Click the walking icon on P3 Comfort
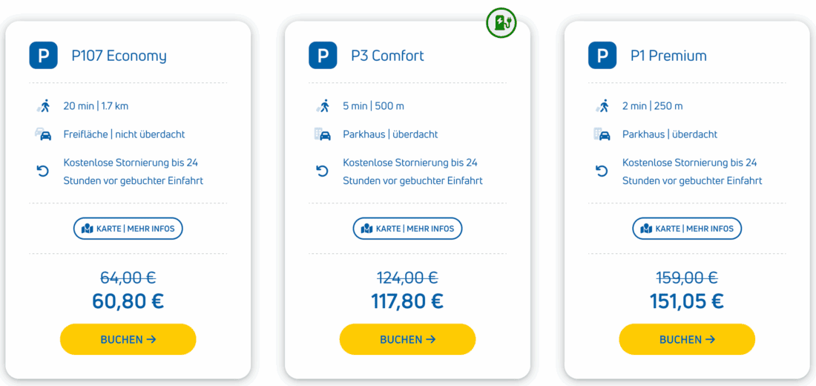 [323, 106]
